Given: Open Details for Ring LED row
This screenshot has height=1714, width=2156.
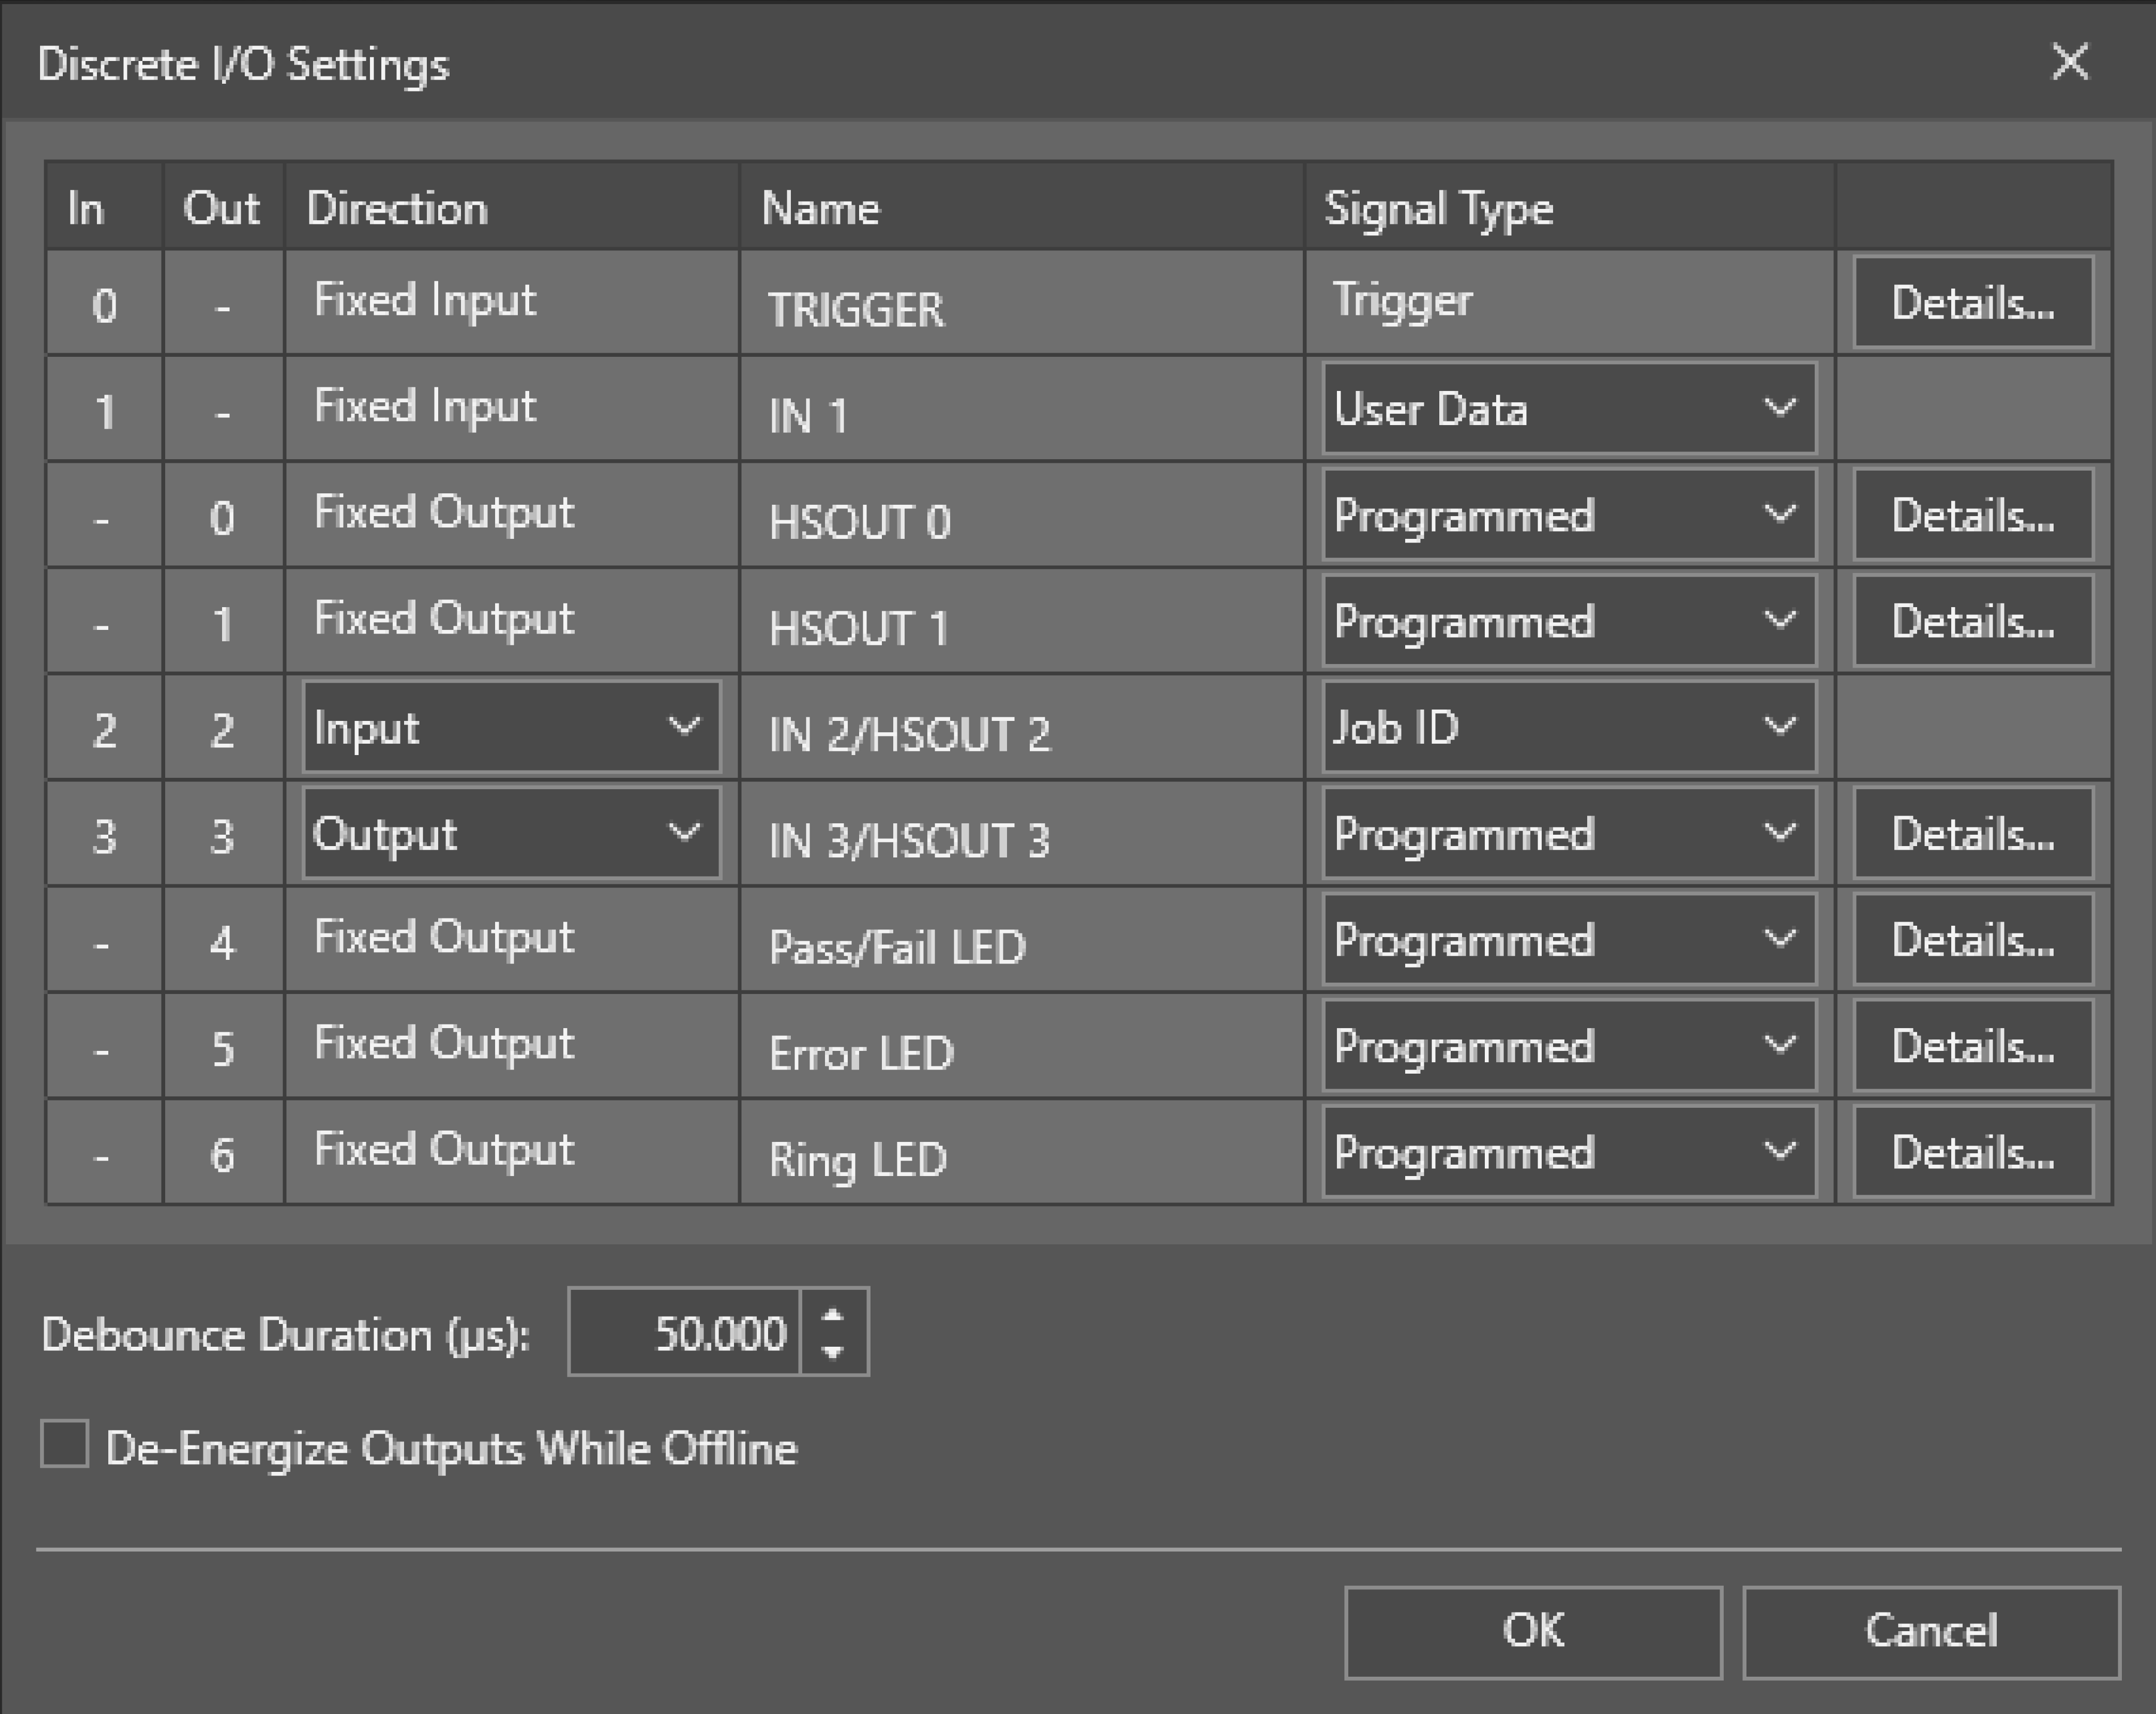Looking at the screenshot, I should 1972,1153.
